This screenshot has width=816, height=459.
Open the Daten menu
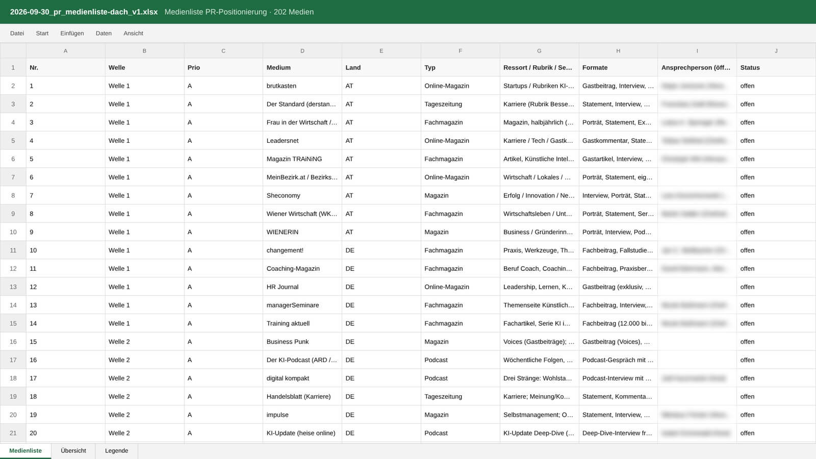click(x=104, y=33)
